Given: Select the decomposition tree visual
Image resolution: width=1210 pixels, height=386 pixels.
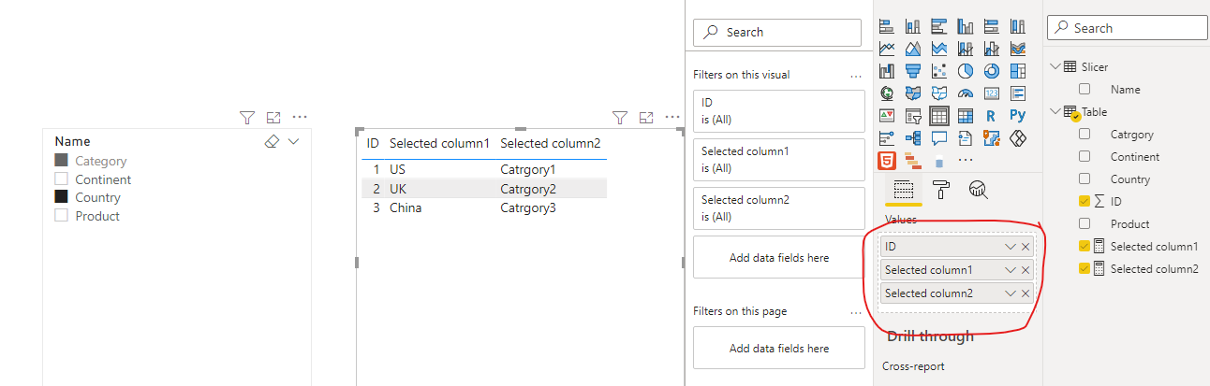Looking at the screenshot, I should 913,138.
